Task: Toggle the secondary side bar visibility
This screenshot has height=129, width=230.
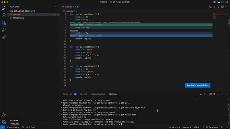Action: [223, 2]
